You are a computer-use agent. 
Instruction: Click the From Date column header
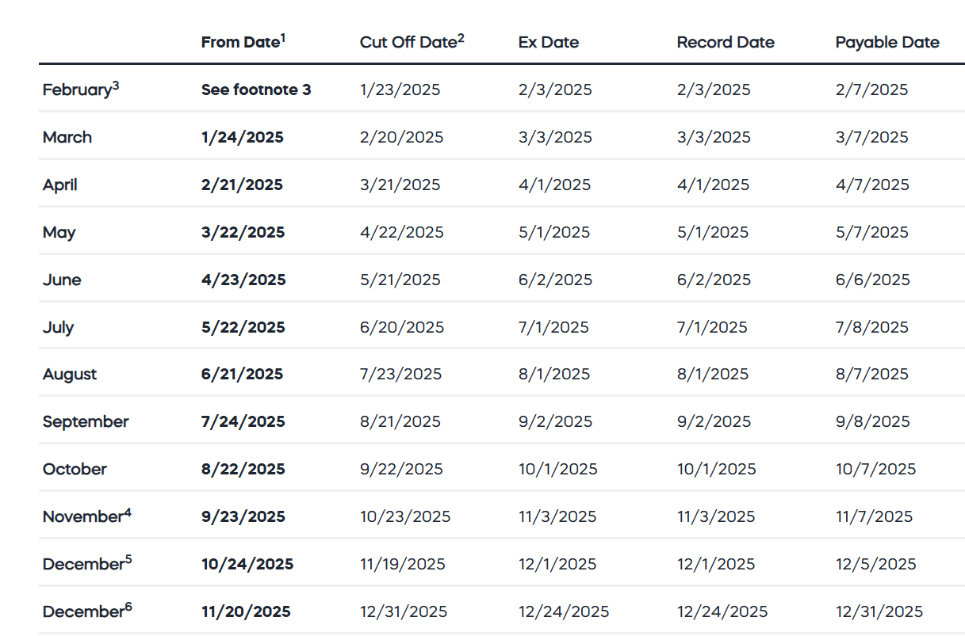[243, 42]
